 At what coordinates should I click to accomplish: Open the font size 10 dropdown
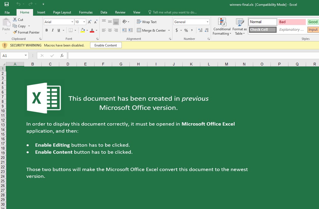[x=84, y=22]
